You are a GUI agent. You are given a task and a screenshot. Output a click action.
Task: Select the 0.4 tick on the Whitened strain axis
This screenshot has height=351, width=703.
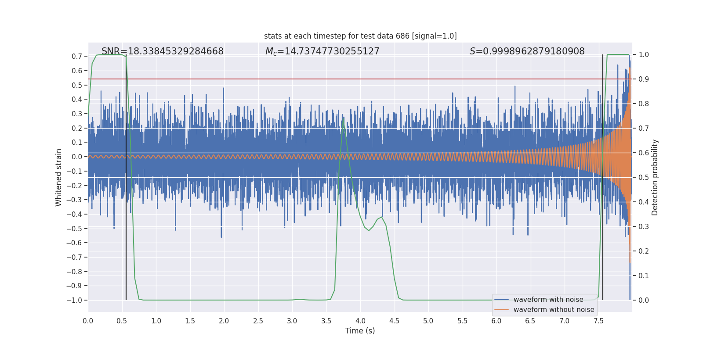coord(77,99)
